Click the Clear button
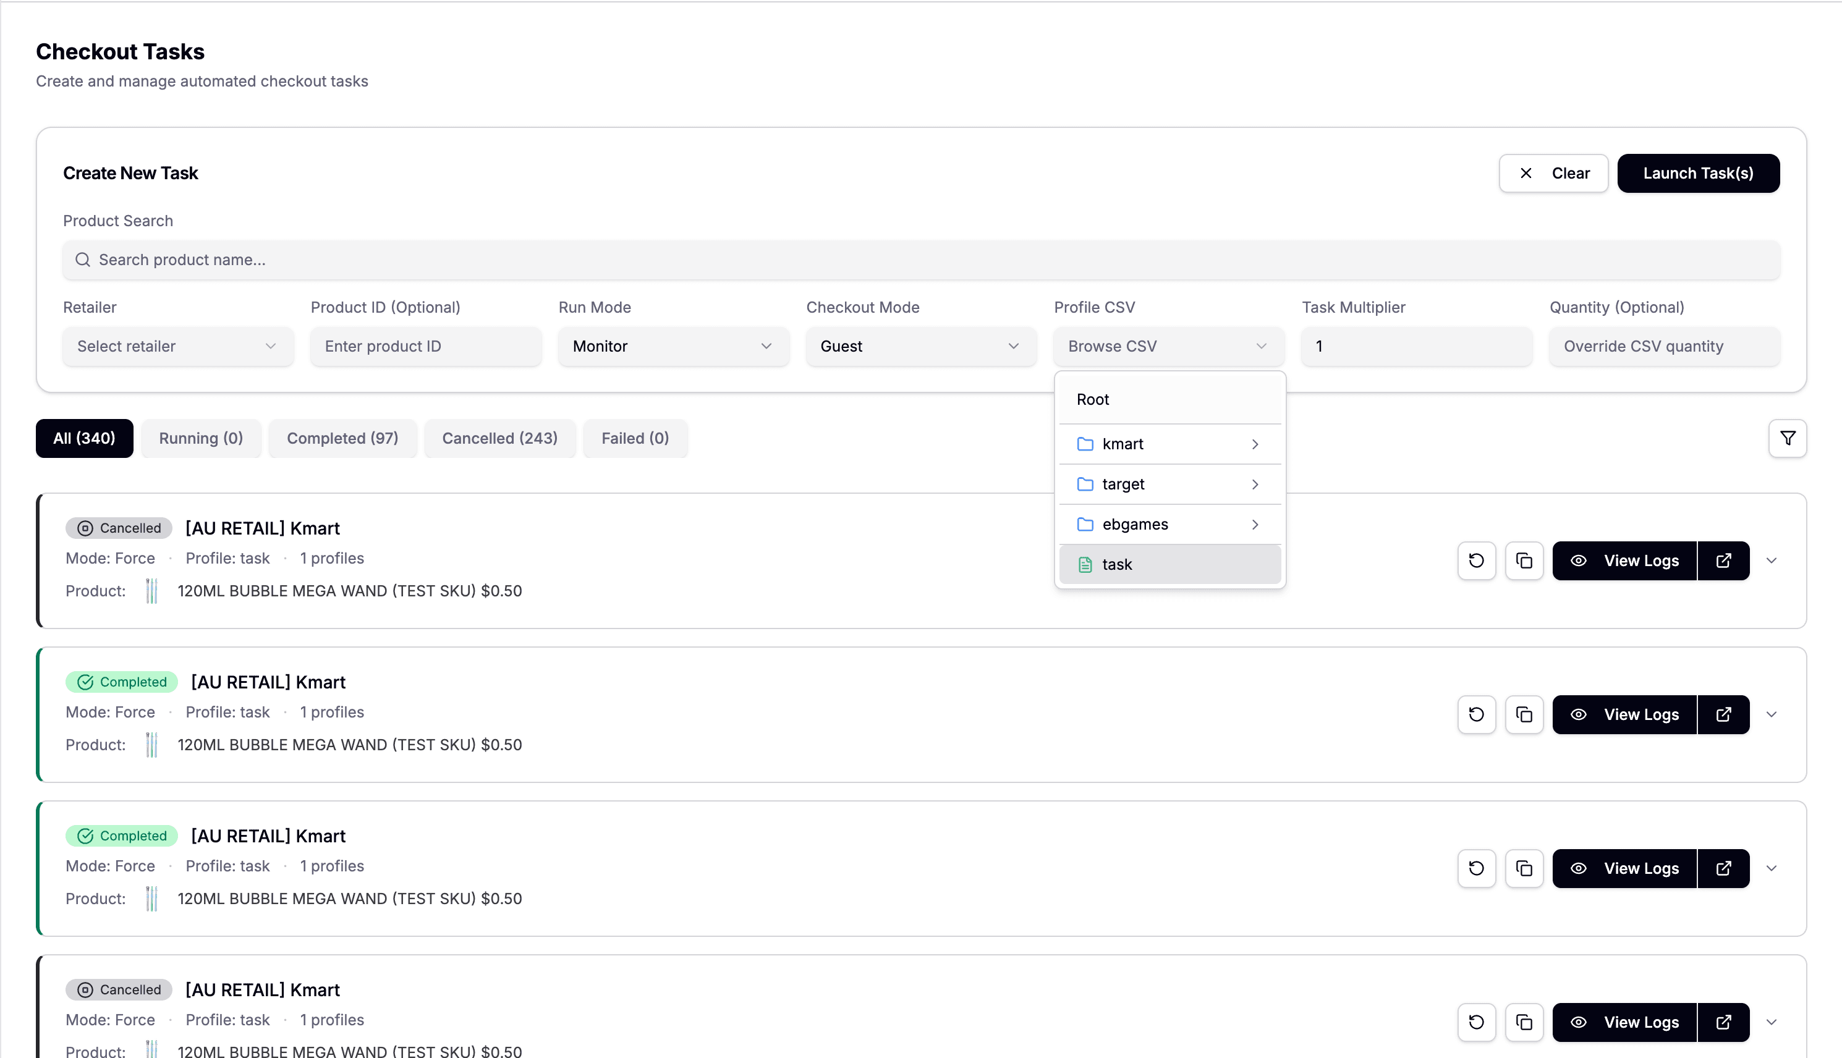 1553,173
